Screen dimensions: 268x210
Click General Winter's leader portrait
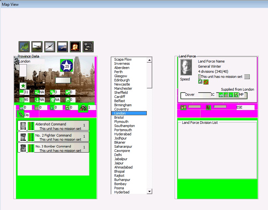point(186,67)
